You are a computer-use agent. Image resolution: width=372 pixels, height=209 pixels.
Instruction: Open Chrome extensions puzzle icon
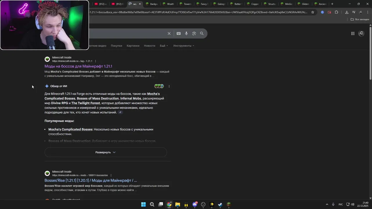[x=337, y=12]
